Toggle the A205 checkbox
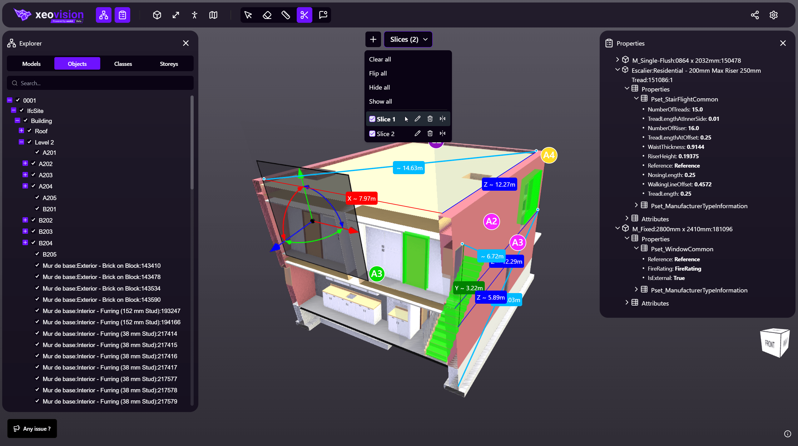 click(37, 198)
